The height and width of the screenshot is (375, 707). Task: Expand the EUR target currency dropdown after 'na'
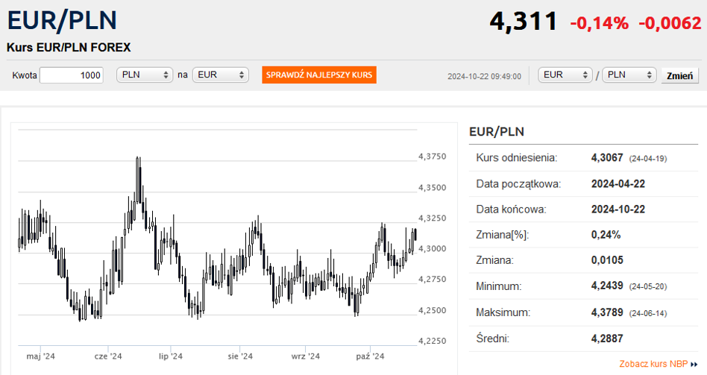pos(220,75)
